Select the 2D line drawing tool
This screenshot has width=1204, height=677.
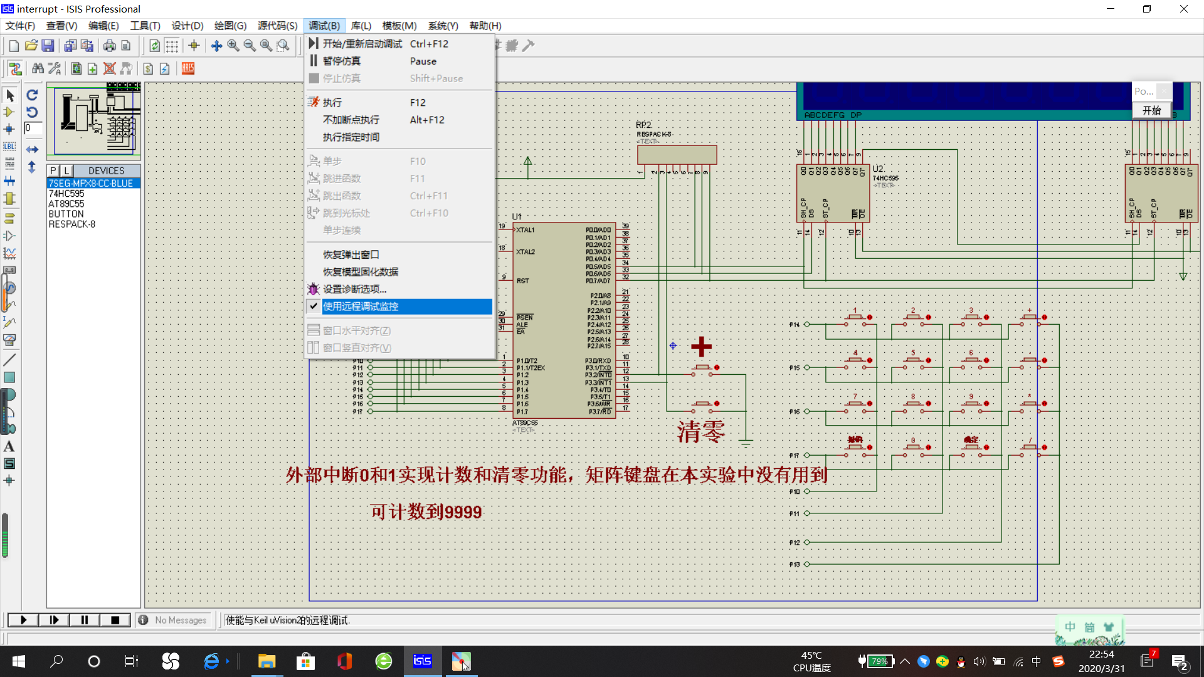[x=9, y=360]
